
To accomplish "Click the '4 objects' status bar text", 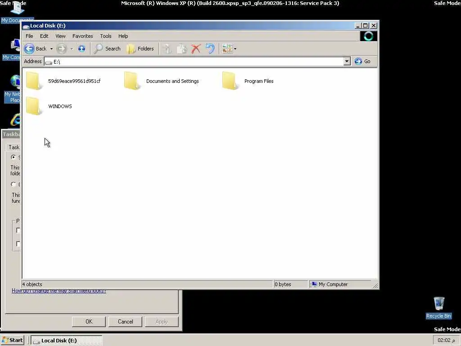I will [32, 284].
